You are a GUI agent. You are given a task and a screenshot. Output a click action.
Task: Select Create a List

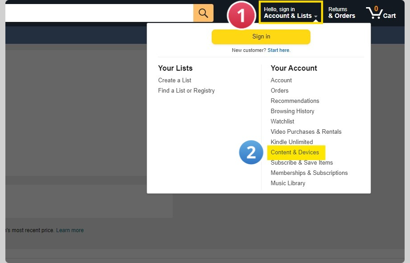click(174, 80)
